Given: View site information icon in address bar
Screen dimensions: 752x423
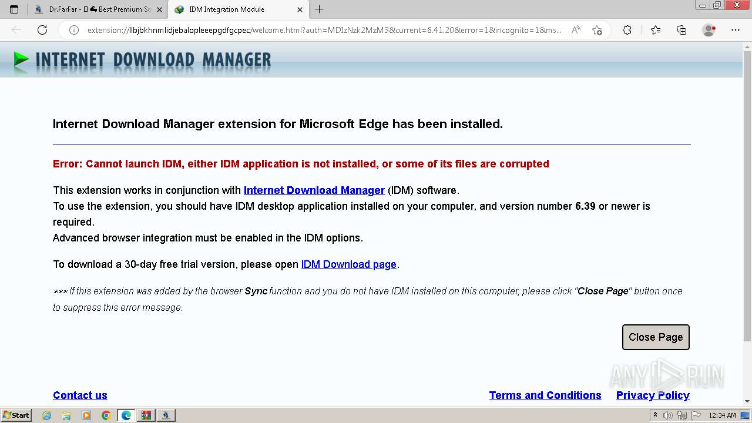Looking at the screenshot, I should click(74, 30).
